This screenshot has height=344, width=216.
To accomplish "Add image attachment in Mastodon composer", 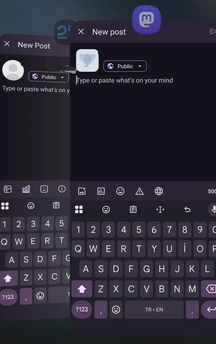I will click(x=82, y=191).
